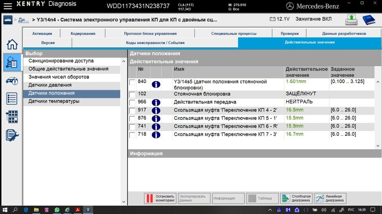
Task: Open Данные разработчиков tab
Action: (344, 33)
